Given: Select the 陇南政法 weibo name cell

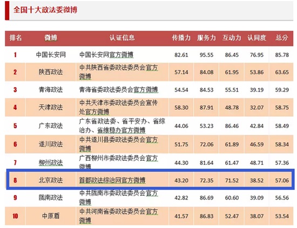Looking at the screenshot, I should tap(51, 198).
